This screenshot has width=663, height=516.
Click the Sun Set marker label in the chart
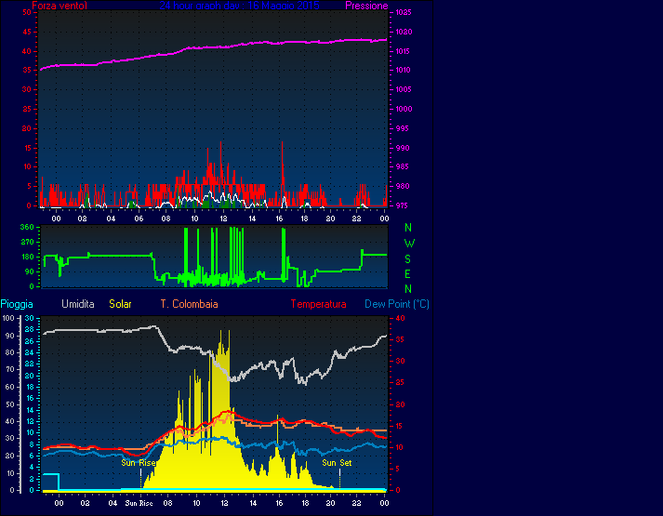337,462
